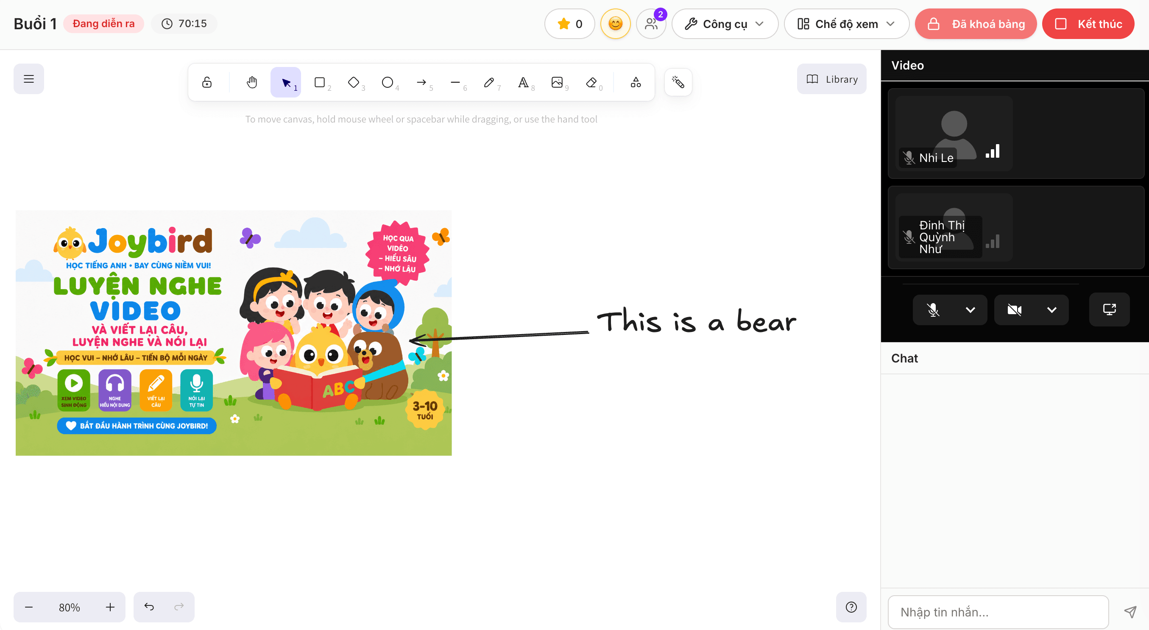Focus the Nhập tin nhắn chat input

tap(998, 612)
